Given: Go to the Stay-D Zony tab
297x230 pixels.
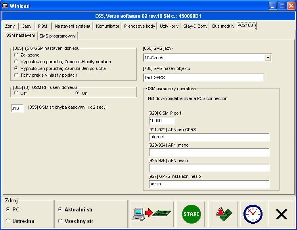Looking at the screenshot, I should click(195, 26).
